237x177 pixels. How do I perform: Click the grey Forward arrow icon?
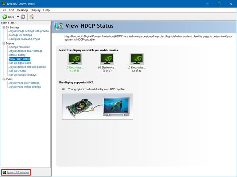[23, 17]
